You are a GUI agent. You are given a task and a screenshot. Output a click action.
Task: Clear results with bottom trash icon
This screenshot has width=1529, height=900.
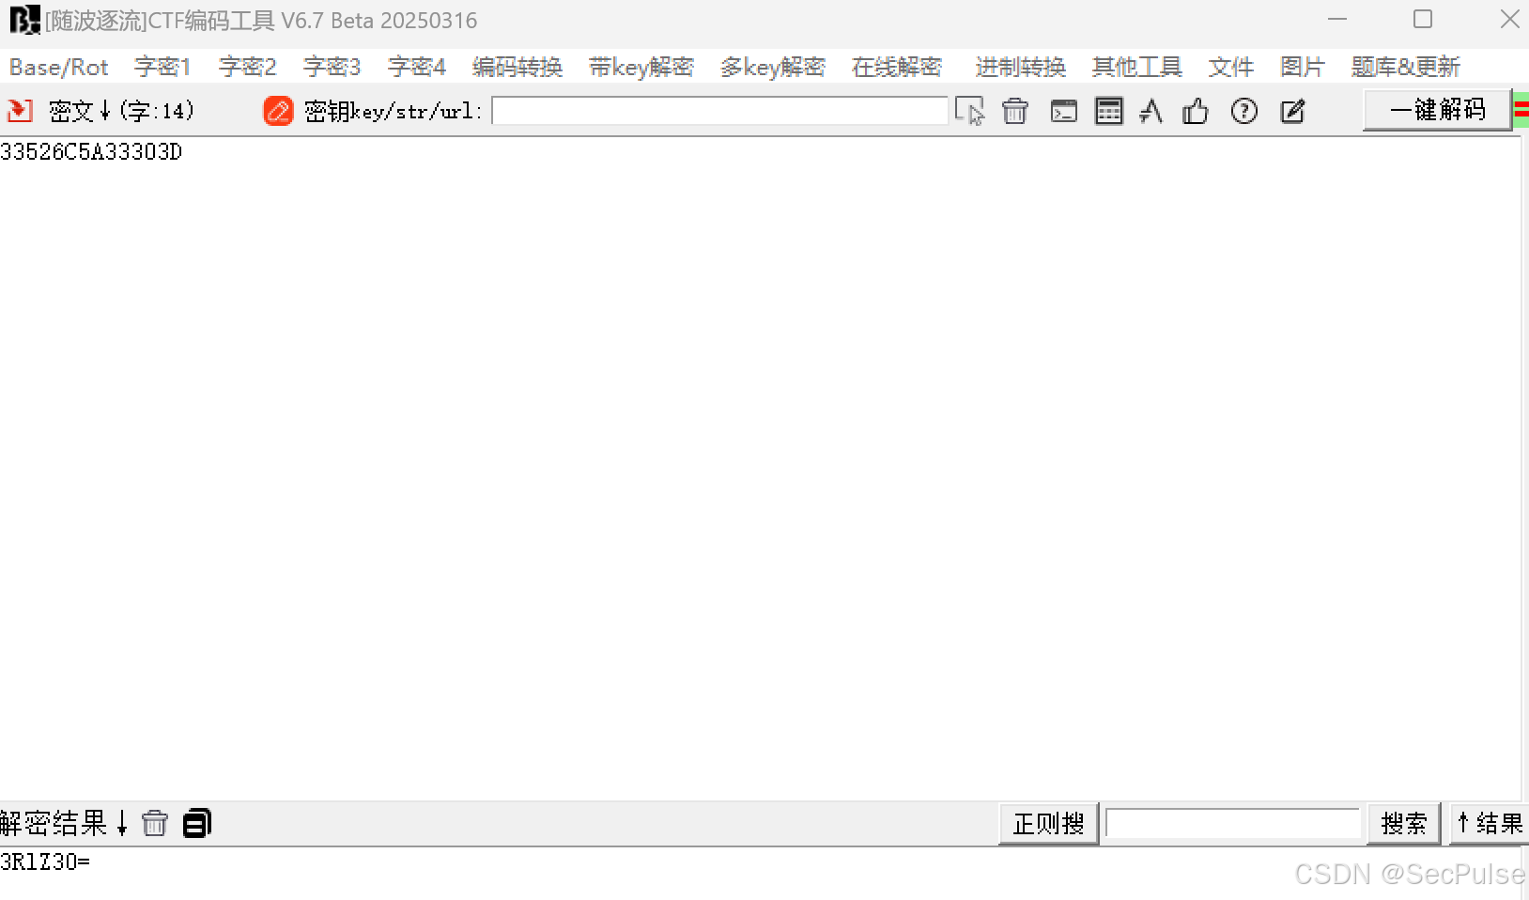(x=155, y=823)
